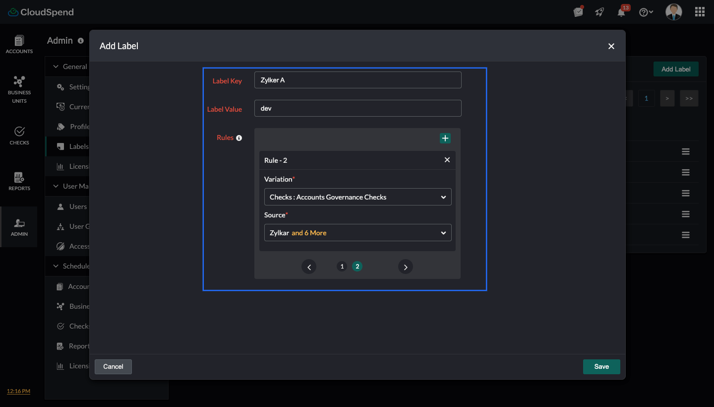Open the notifications bell
Viewport: 714px width, 407px height.
[622, 11]
